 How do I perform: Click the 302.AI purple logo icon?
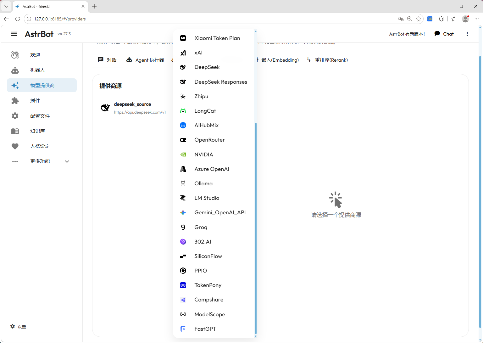pos(183,242)
